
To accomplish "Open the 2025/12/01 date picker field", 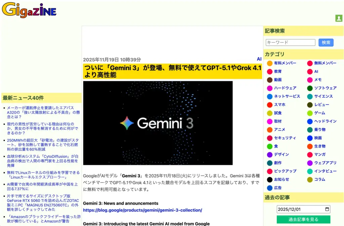I will (299, 209).
